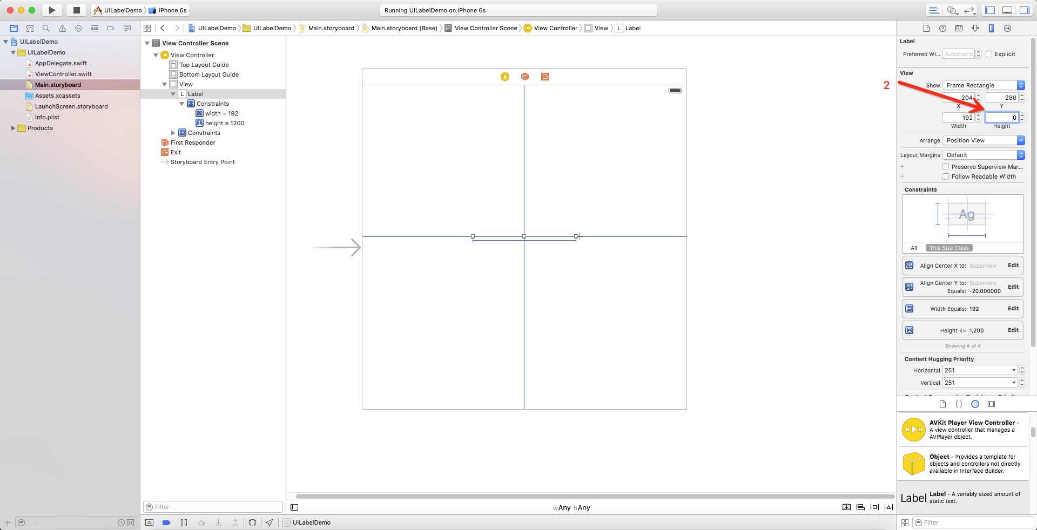Open the Layout Margins dropdown
Image resolution: width=1037 pixels, height=530 pixels.
pyautogui.click(x=984, y=155)
